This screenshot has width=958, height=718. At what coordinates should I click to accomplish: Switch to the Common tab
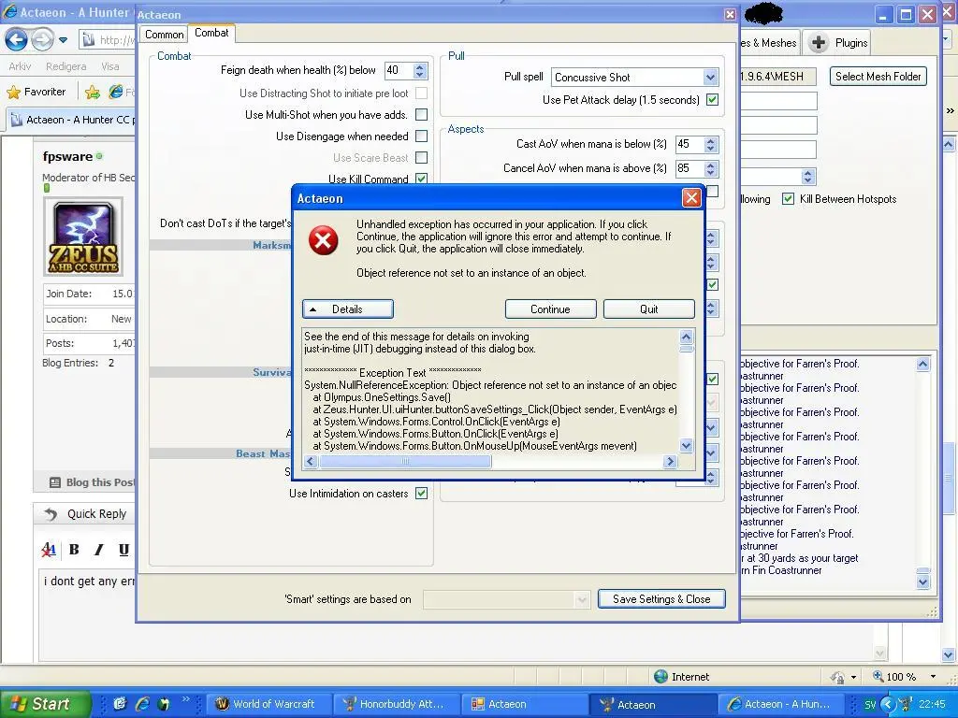tap(164, 34)
